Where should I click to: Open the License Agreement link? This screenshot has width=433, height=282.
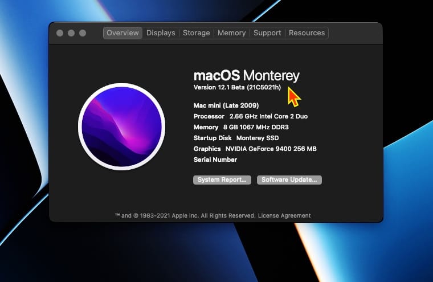tap(284, 215)
